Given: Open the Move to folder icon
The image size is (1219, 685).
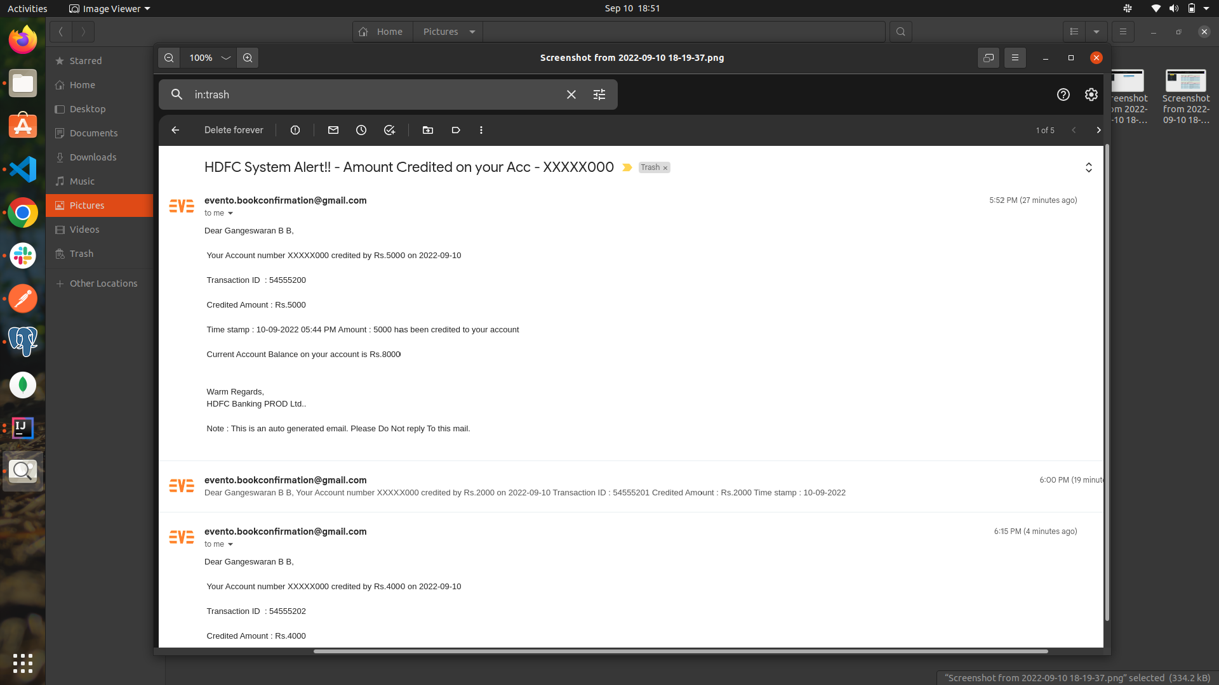Looking at the screenshot, I should (427, 130).
